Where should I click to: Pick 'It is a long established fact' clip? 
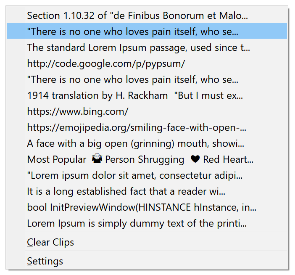(x=147, y=191)
